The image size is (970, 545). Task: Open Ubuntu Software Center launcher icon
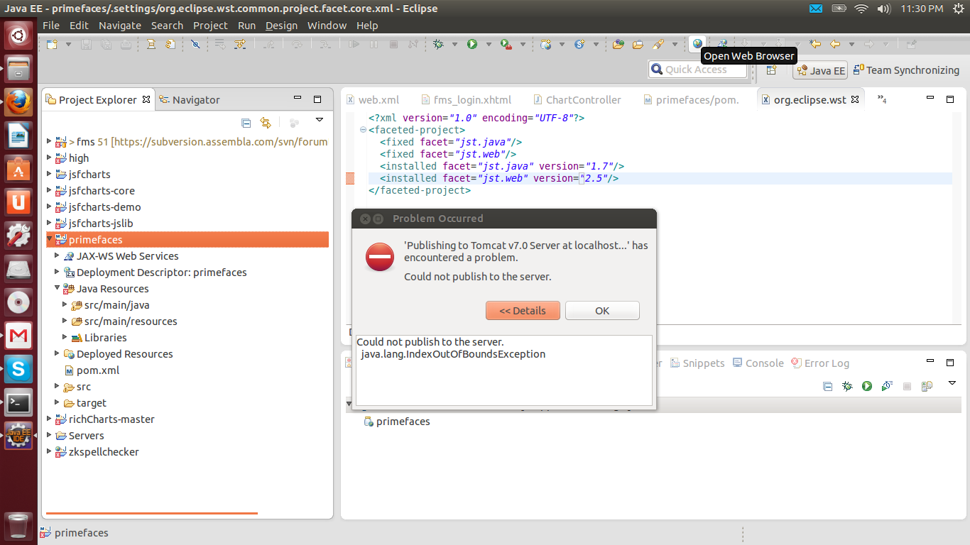pos(18,169)
